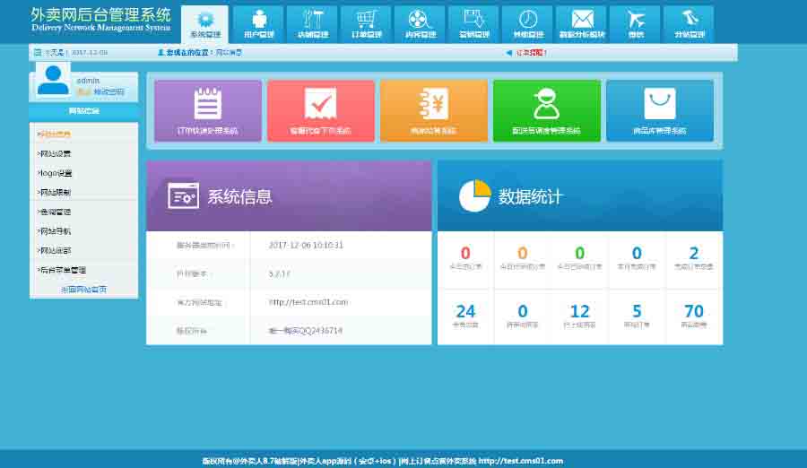Open the blue shopping bag product tile
807x468 pixels.
pos(659,111)
